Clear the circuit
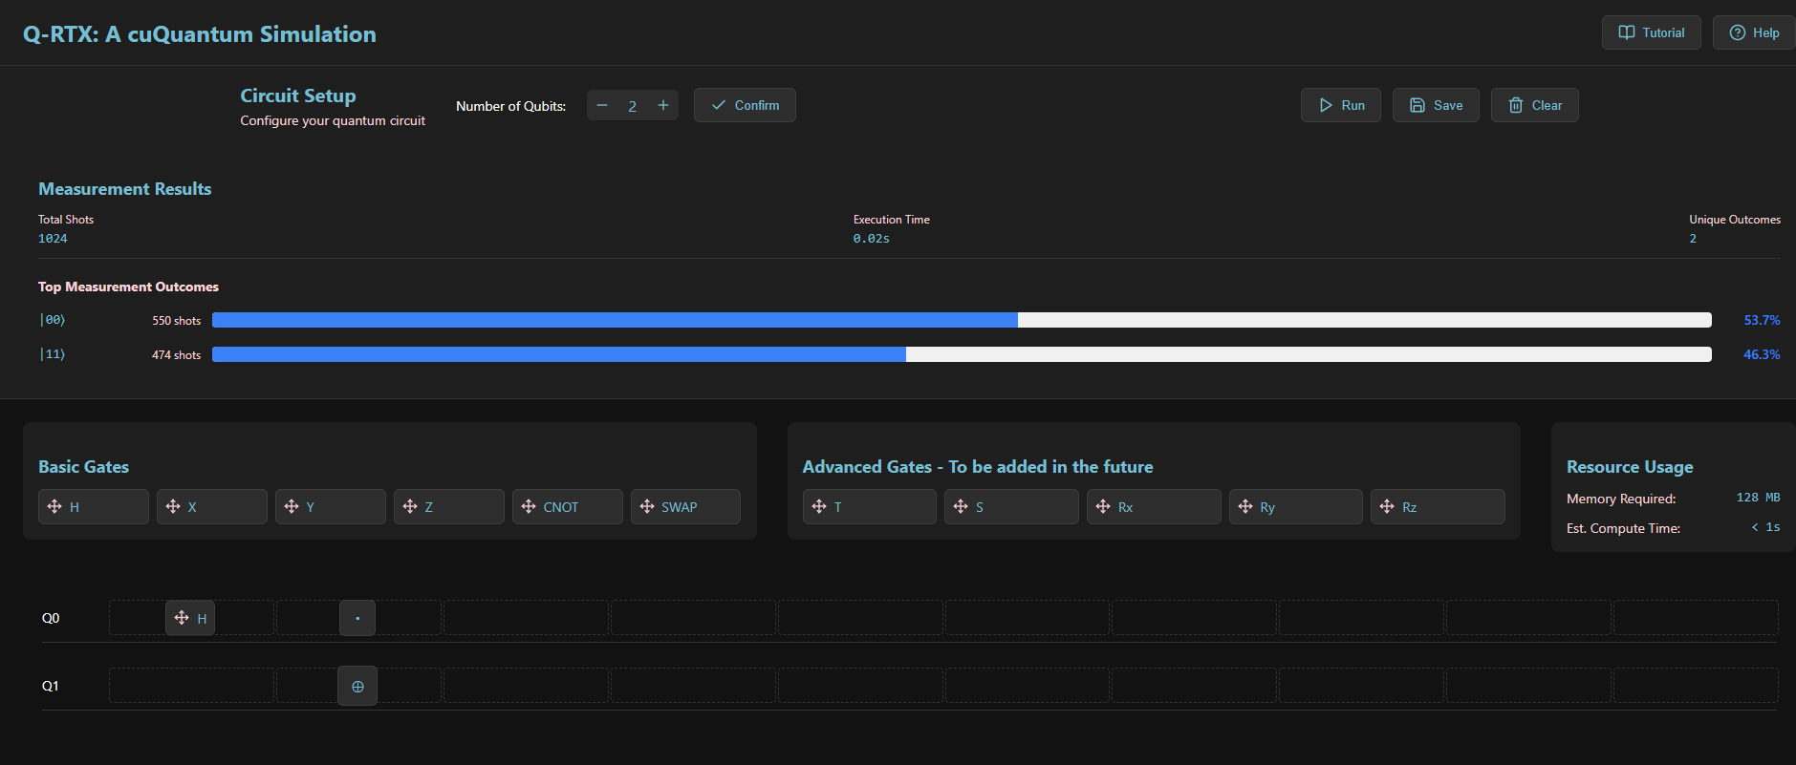The width and height of the screenshot is (1796, 765). tap(1535, 105)
